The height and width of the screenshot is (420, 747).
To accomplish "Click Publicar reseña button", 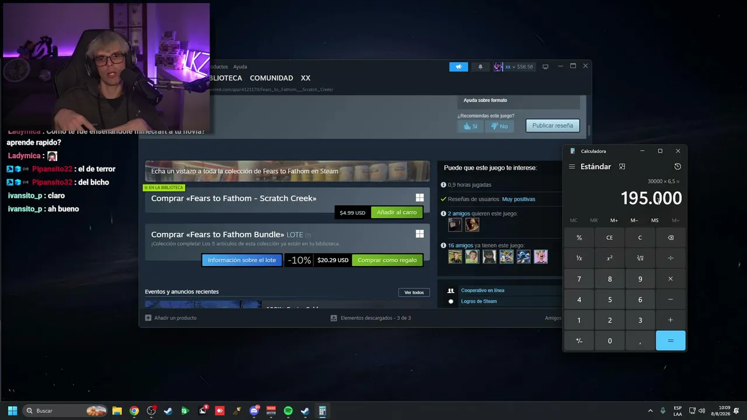I will coord(553,125).
